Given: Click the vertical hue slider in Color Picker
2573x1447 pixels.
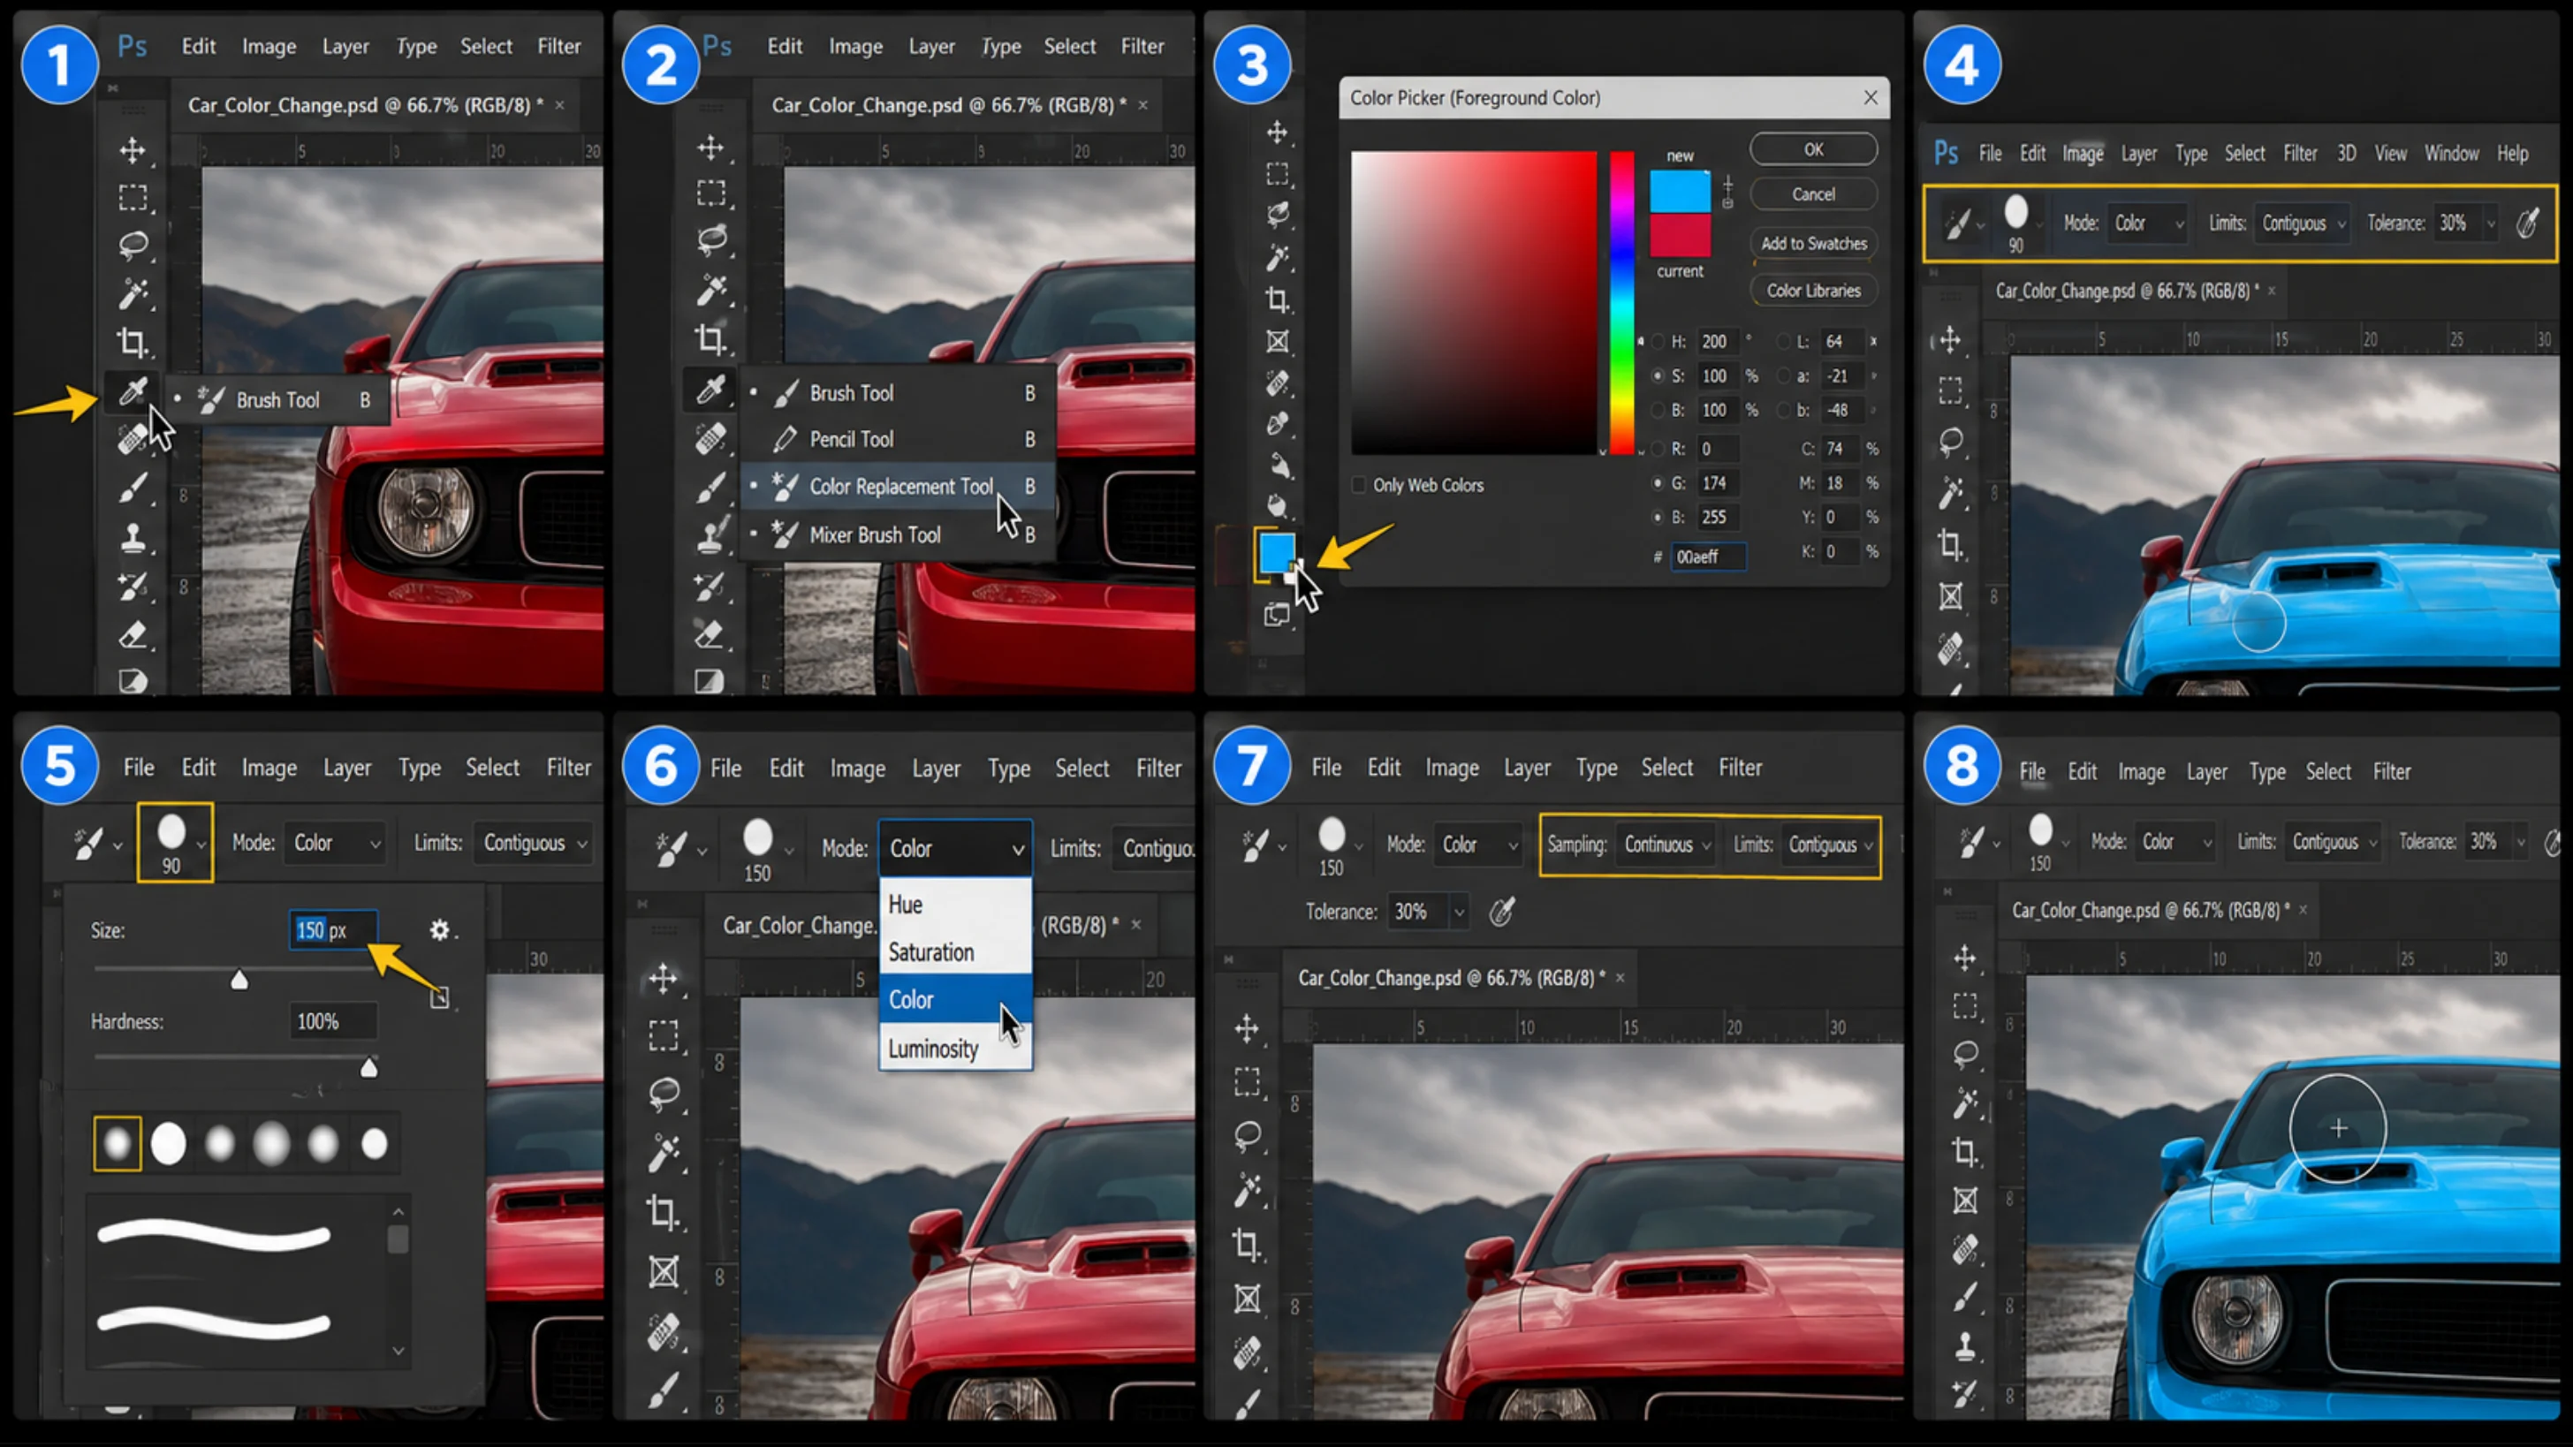Looking at the screenshot, I should click(1621, 303).
